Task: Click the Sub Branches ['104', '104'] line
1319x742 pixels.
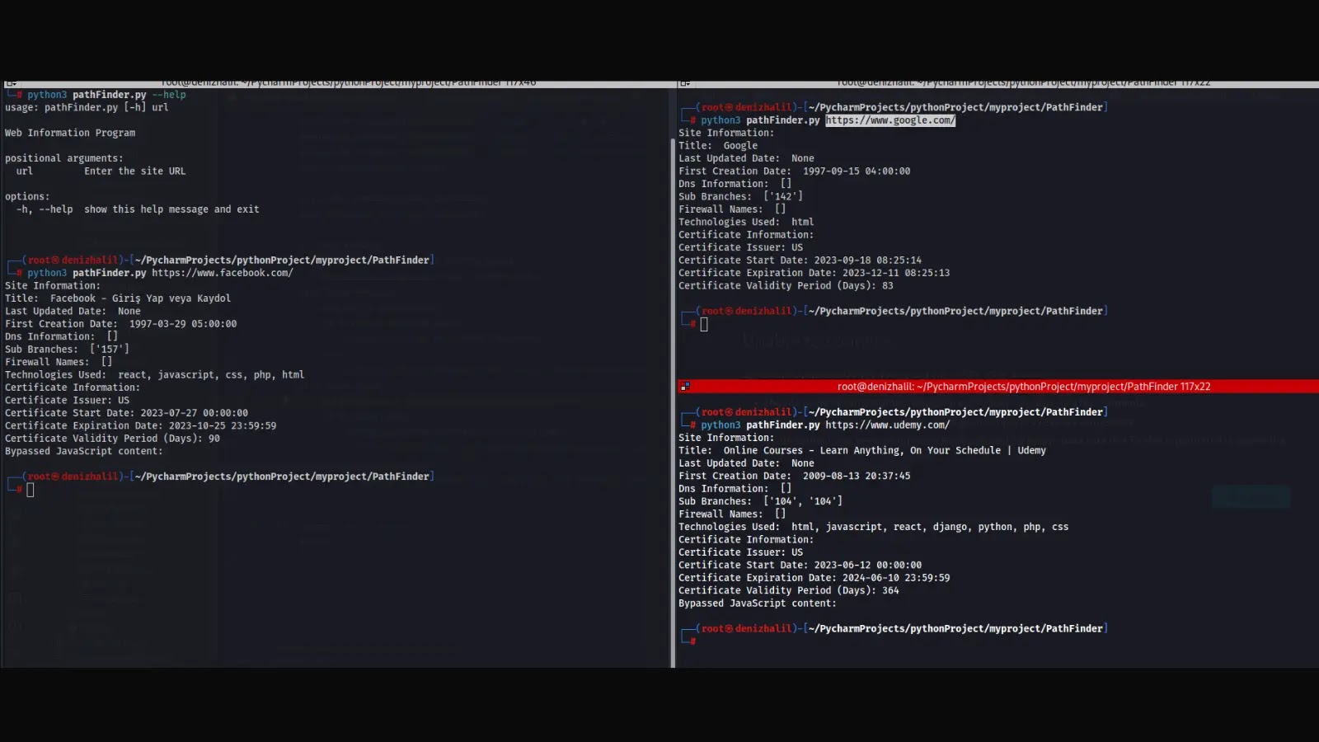Action: [761, 501]
